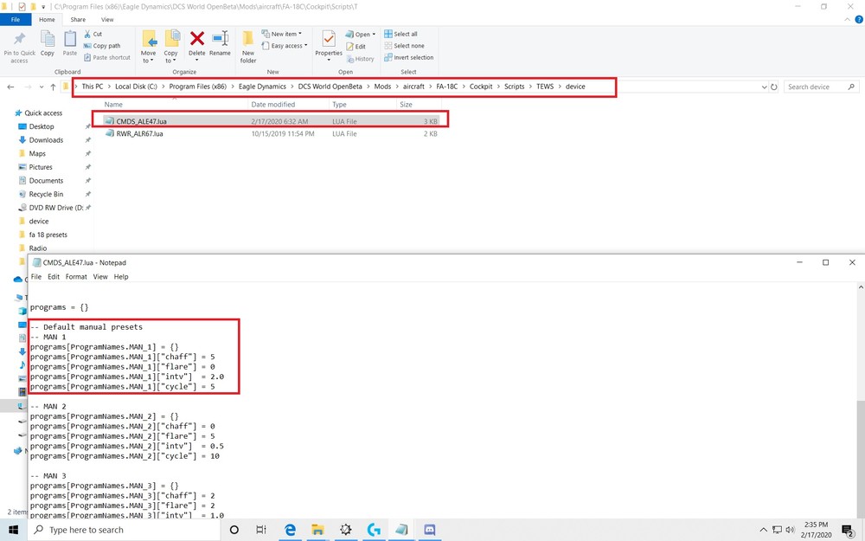Open the File tab in Explorer

coord(16,19)
